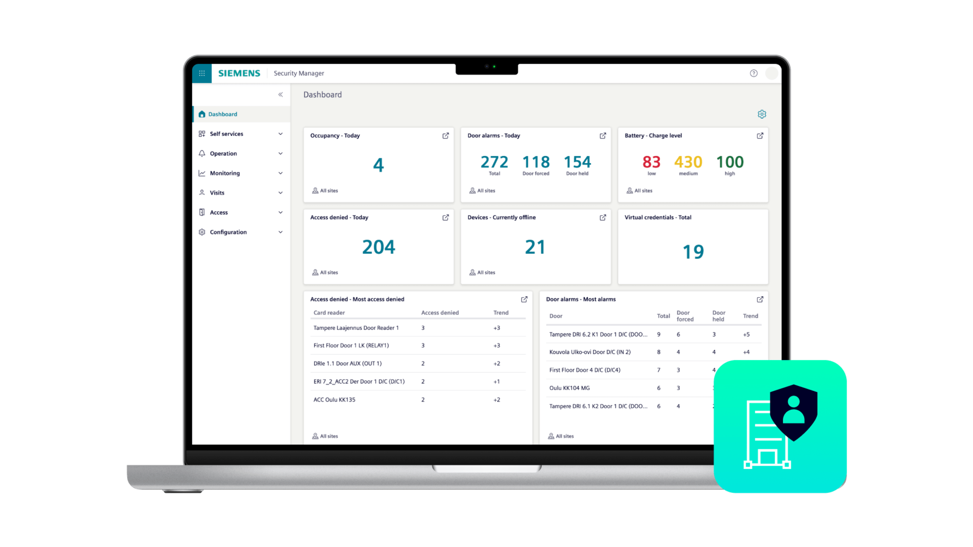973x547 pixels.
Task: Click the Visits person icon
Action: pos(202,192)
